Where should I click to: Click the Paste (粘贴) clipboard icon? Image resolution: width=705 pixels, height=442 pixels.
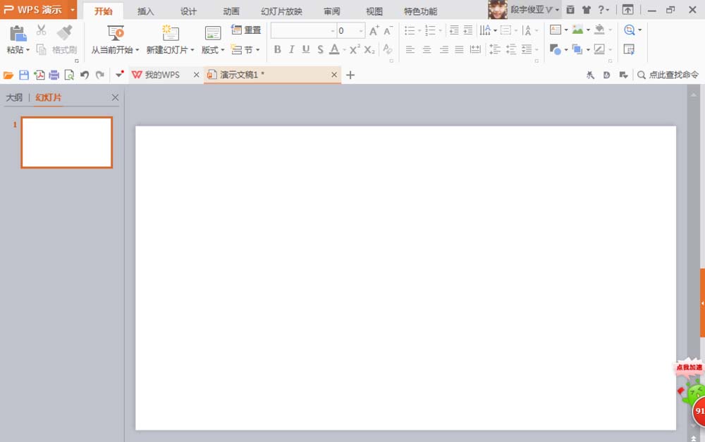[x=17, y=32]
